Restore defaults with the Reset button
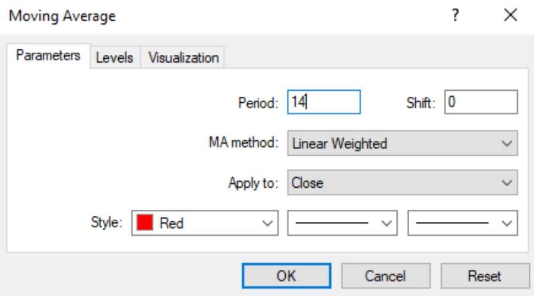This screenshot has width=534, height=296. (x=485, y=275)
